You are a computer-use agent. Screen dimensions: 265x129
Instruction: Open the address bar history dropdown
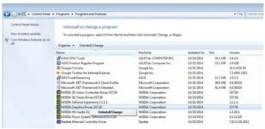pyautogui.click(x=235, y=14)
